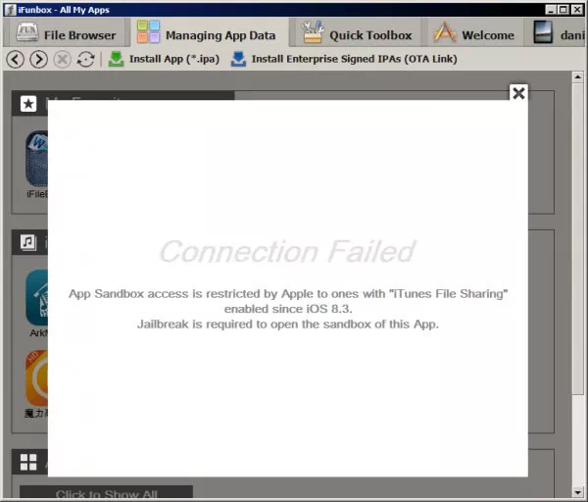588x502 pixels.
Task: Refresh the app list
Action: pos(85,59)
